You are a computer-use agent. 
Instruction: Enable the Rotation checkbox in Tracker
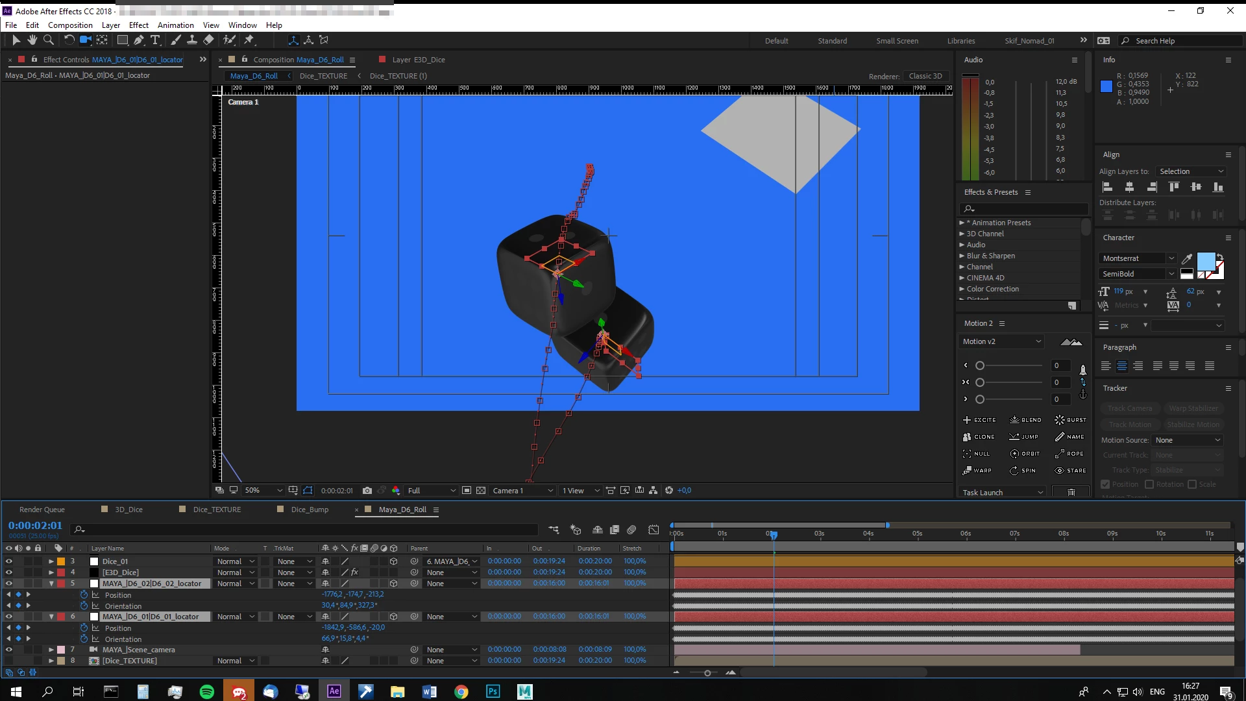pos(1149,484)
